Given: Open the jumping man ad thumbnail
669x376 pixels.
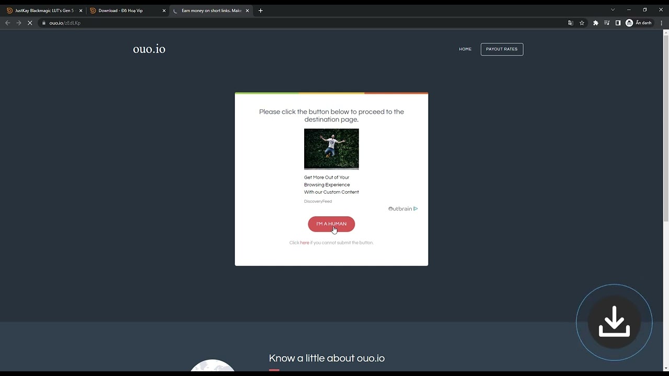Looking at the screenshot, I should [331, 149].
